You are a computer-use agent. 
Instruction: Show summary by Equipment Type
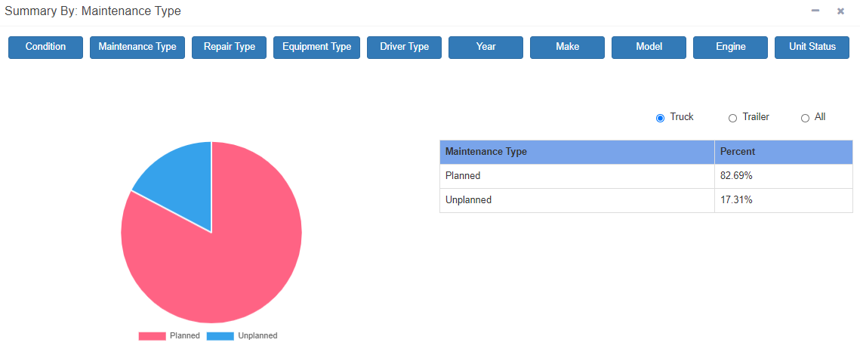pyautogui.click(x=316, y=47)
